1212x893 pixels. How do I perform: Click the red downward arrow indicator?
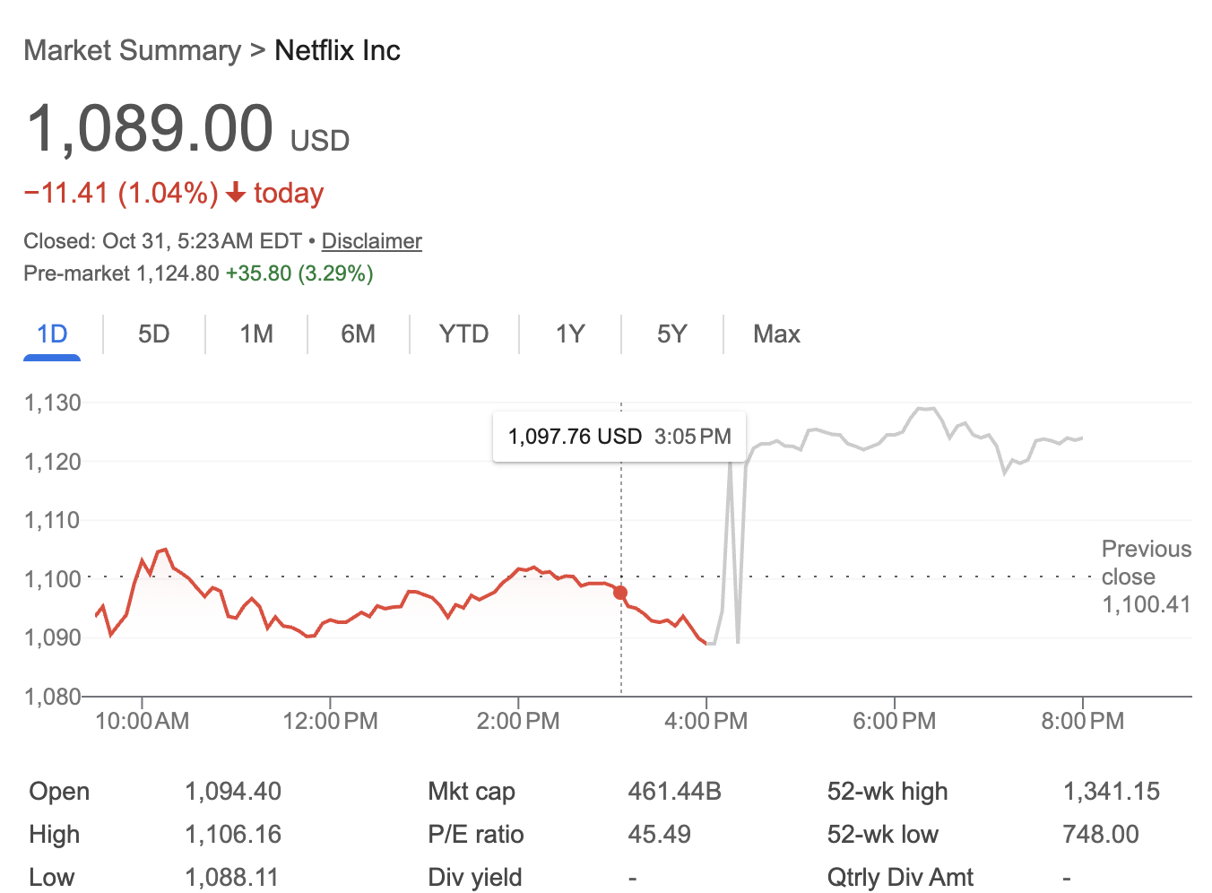point(236,193)
